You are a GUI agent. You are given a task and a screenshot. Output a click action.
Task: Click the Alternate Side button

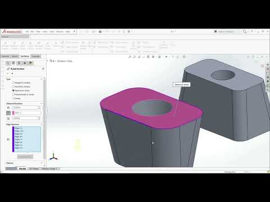point(25,157)
